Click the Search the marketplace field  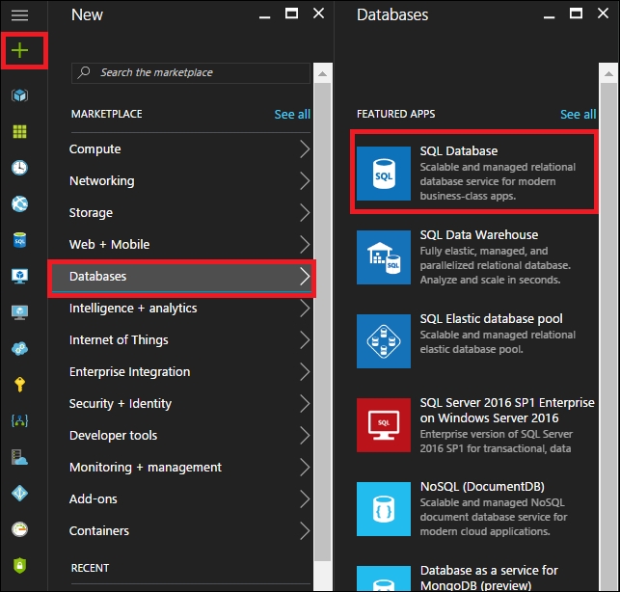(191, 72)
